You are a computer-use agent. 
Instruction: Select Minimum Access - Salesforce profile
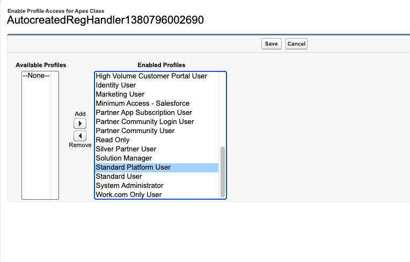click(142, 104)
